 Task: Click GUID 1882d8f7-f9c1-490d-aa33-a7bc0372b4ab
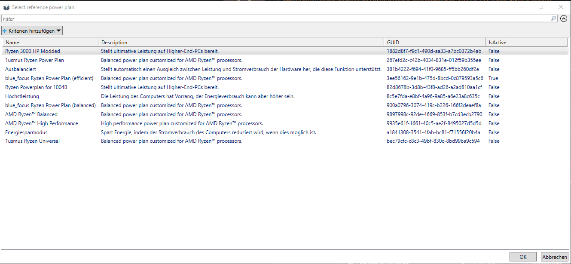(434, 51)
